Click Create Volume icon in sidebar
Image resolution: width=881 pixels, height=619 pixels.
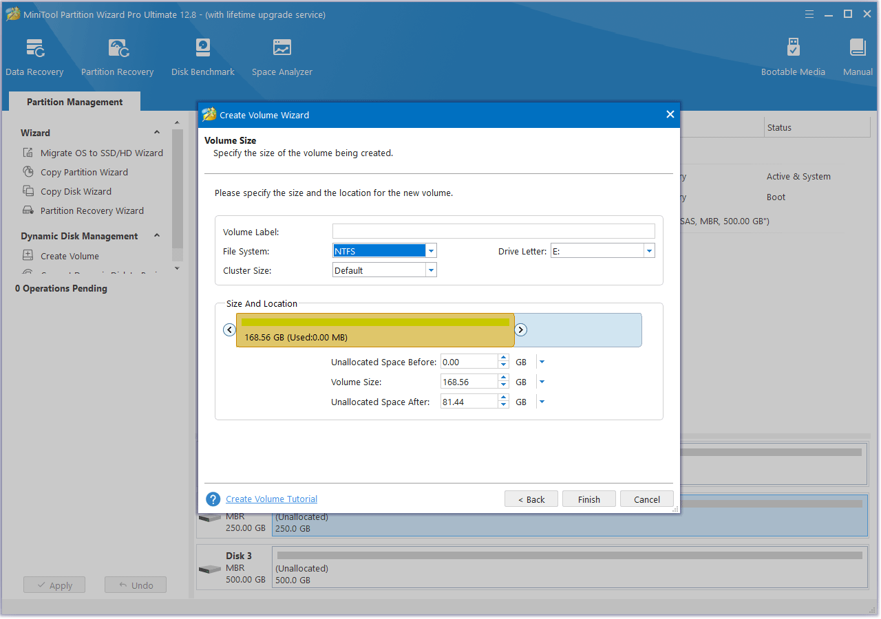[x=28, y=256]
